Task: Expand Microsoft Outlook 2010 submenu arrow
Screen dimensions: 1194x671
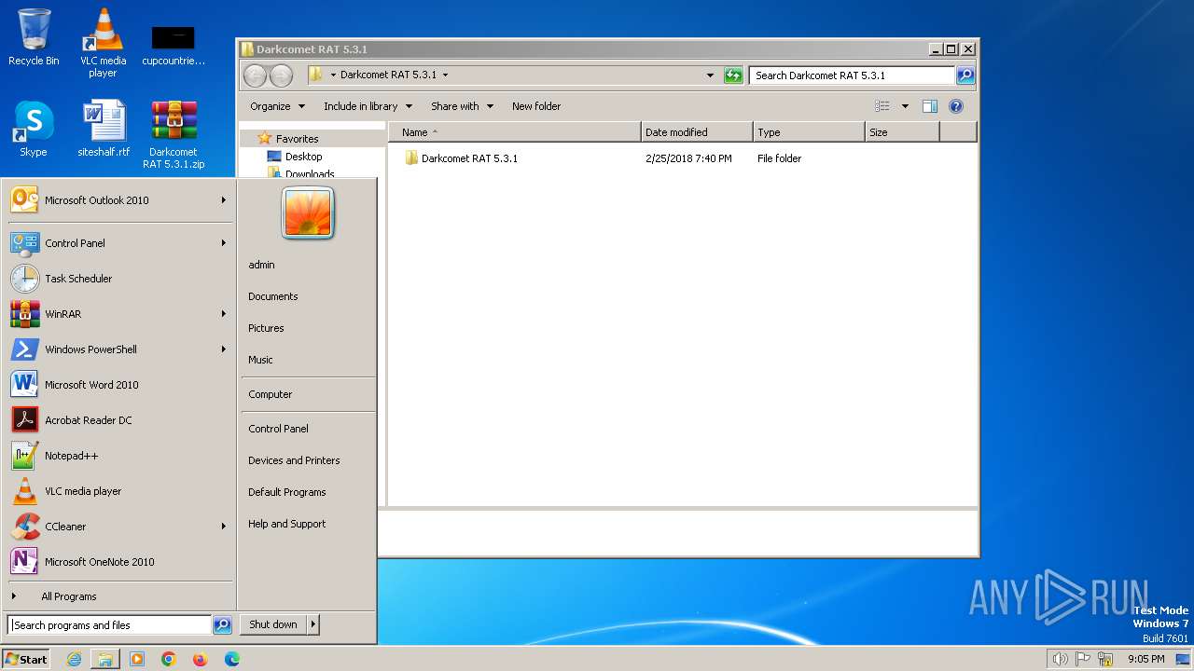Action: (224, 200)
